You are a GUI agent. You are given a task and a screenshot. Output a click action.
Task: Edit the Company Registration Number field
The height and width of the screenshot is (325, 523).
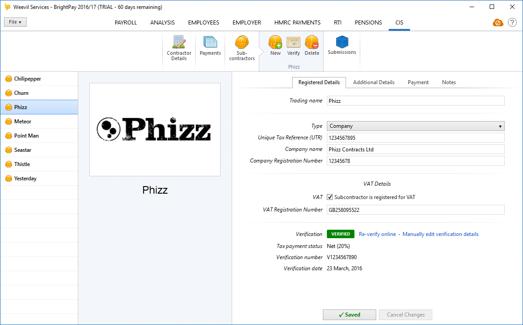415,161
